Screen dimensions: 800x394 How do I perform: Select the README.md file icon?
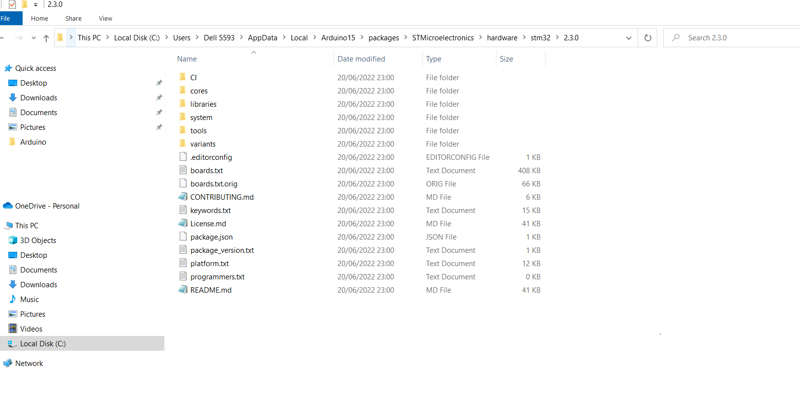[183, 289]
